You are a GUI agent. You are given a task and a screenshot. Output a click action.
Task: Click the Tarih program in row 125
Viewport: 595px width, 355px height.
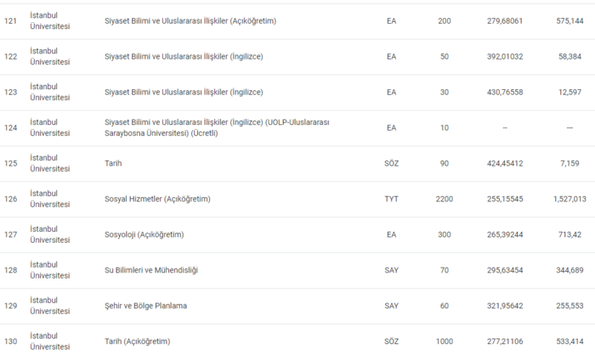pyautogui.click(x=112, y=163)
